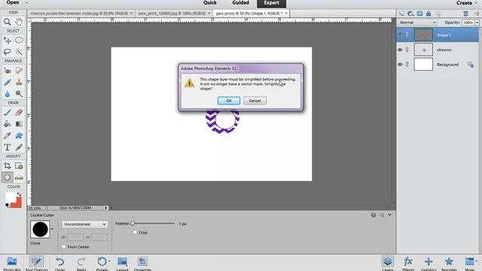Select the Elliptical Marquee tool

[19, 40]
